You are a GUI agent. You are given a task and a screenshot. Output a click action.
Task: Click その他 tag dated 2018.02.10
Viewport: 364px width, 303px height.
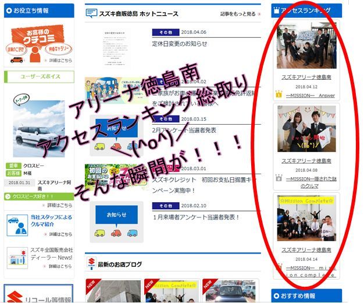[x=166, y=206]
